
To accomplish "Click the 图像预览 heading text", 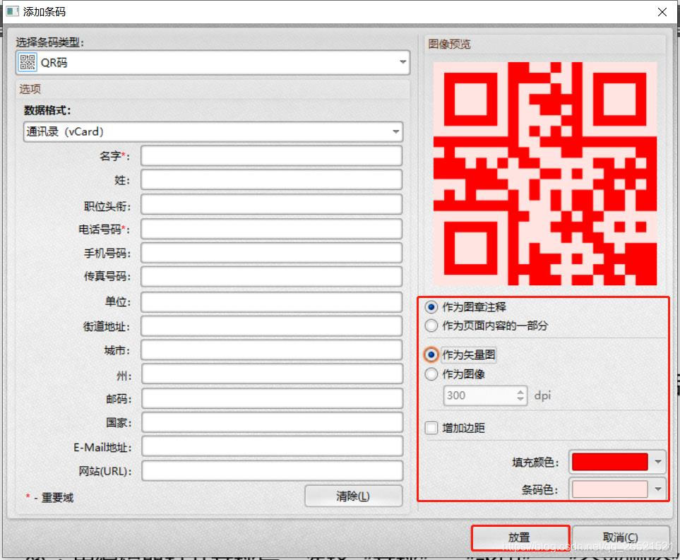I will 449,44.
